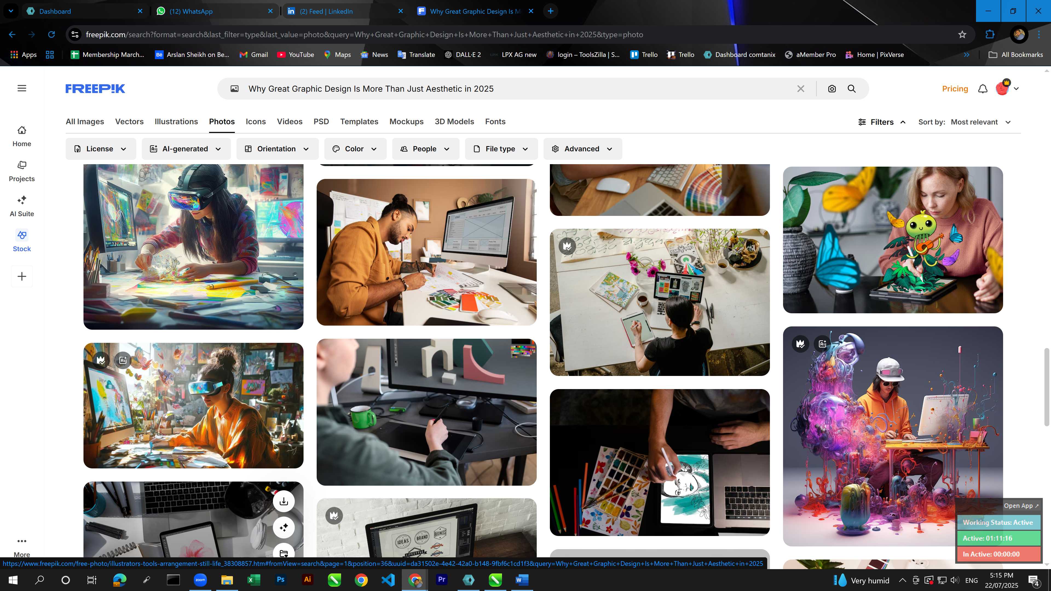Click Open App in tracker widget
1051x591 pixels.
point(1021,506)
